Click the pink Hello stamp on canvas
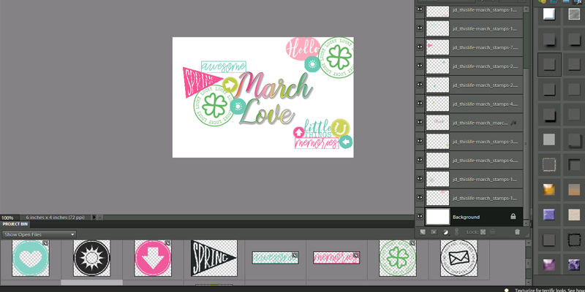The image size is (585, 292). pyautogui.click(x=303, y=49)
